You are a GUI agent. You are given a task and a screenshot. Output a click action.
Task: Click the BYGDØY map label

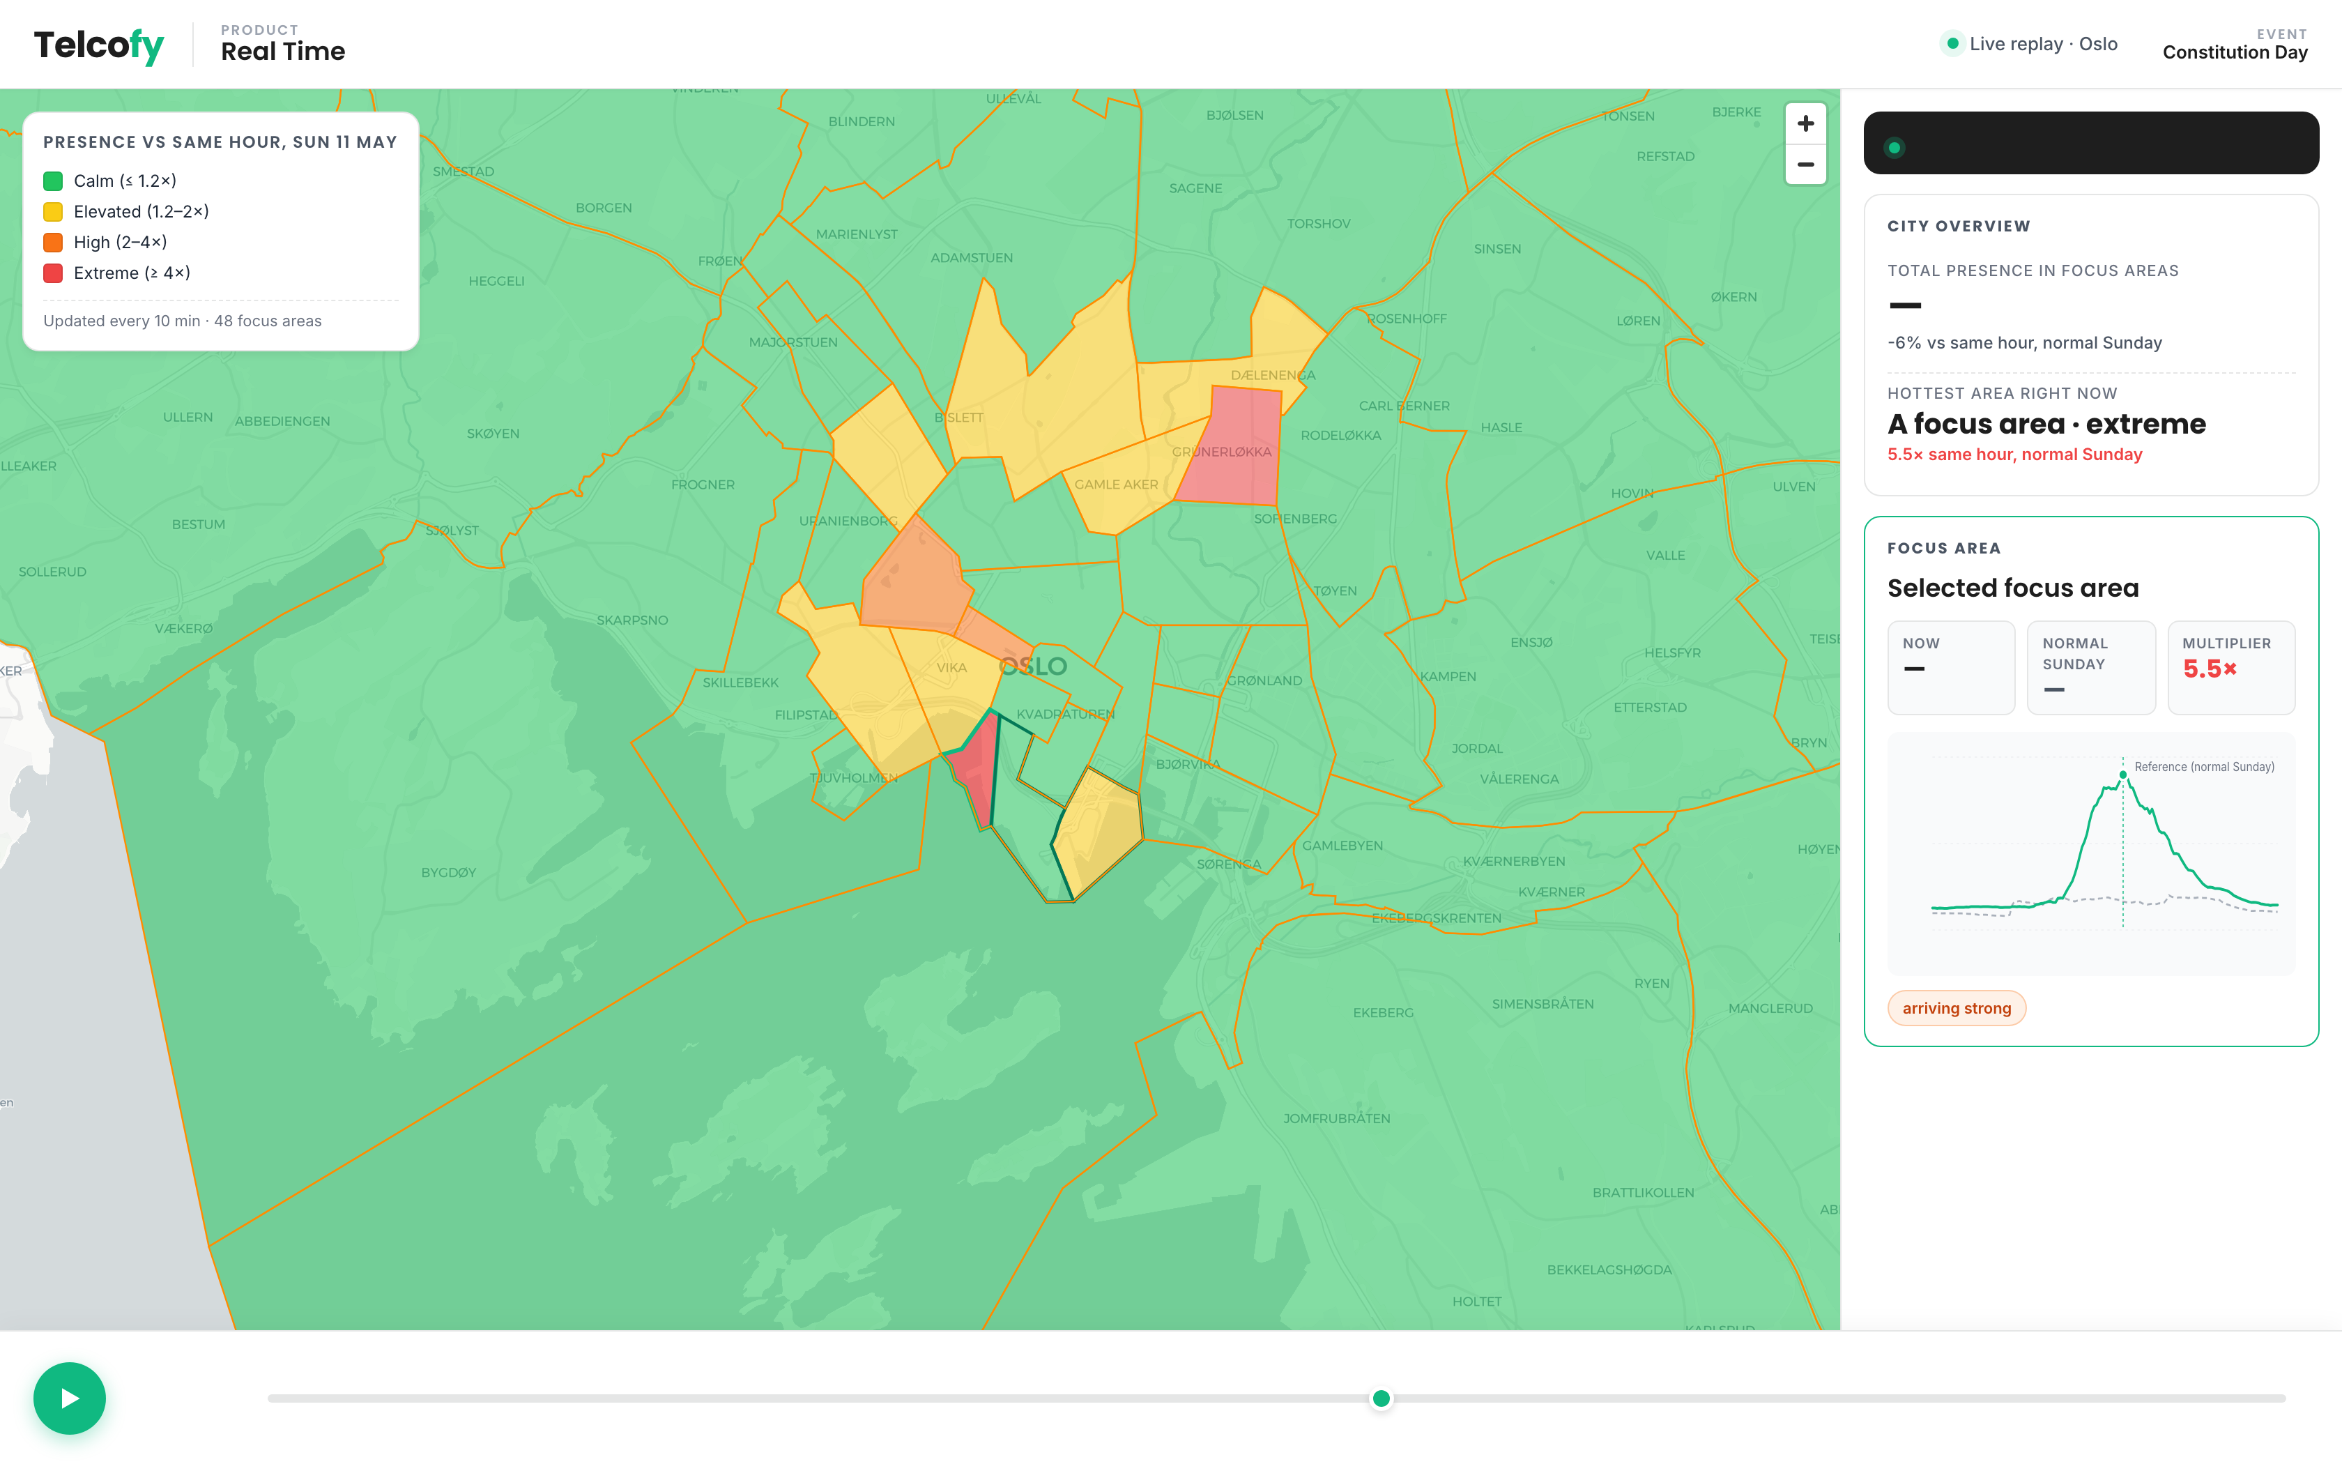pos(449,872)
